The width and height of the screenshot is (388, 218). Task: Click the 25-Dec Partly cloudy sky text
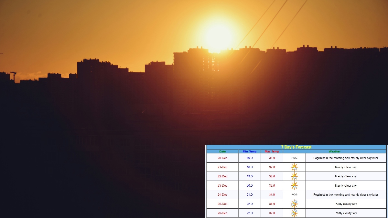click(345, 204)
